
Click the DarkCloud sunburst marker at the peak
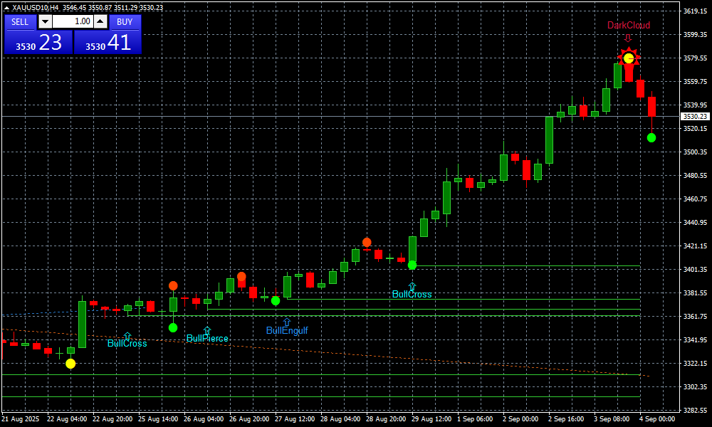[629, 58]
